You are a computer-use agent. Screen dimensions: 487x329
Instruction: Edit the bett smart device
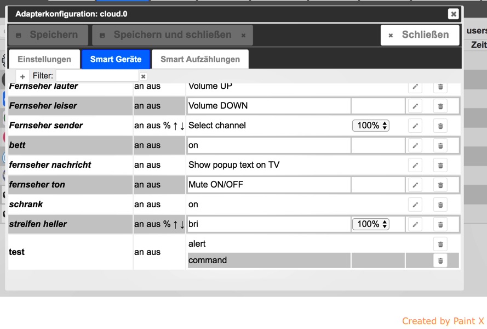(415, 145)
